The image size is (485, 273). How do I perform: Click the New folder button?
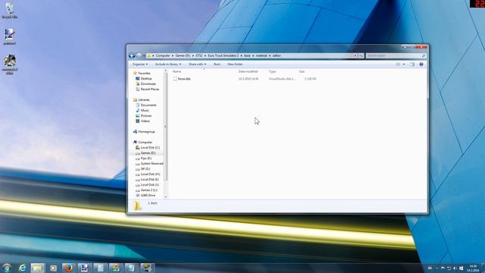(235, 64)
